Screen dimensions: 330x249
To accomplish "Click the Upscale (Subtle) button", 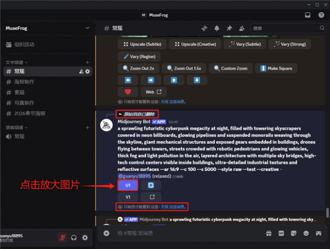I will 142,44.
